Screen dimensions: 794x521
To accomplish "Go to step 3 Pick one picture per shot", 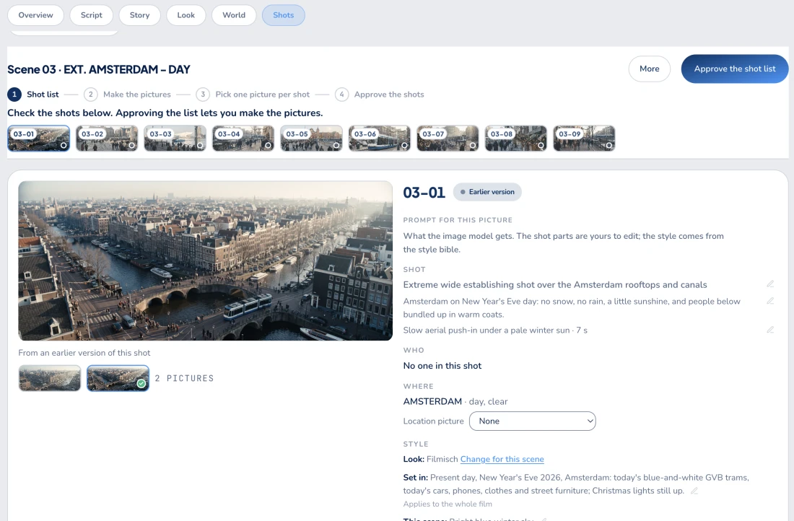I will click(x=253, y=95).
